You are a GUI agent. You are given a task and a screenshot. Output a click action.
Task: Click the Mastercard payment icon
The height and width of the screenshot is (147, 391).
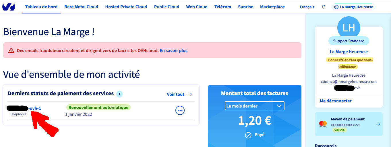pyautogui.click(x=323, y=124)
